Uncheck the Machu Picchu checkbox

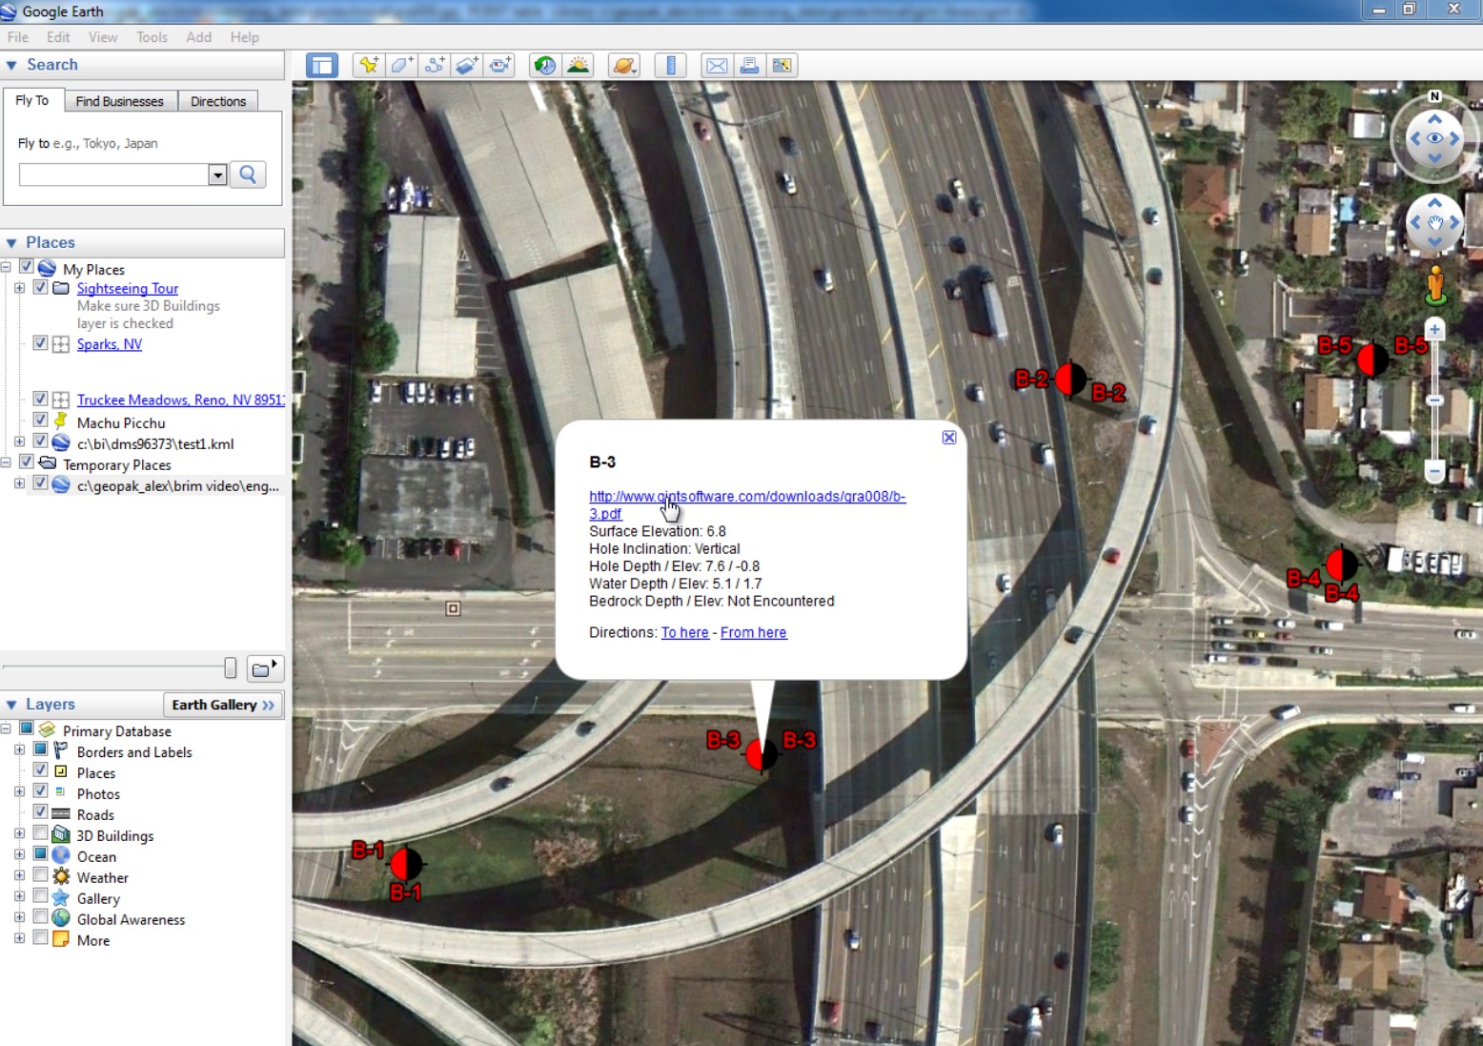(40, 420)
